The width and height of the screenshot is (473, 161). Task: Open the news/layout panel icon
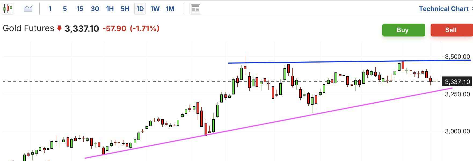pyautogui.click(x=195, y=9)
